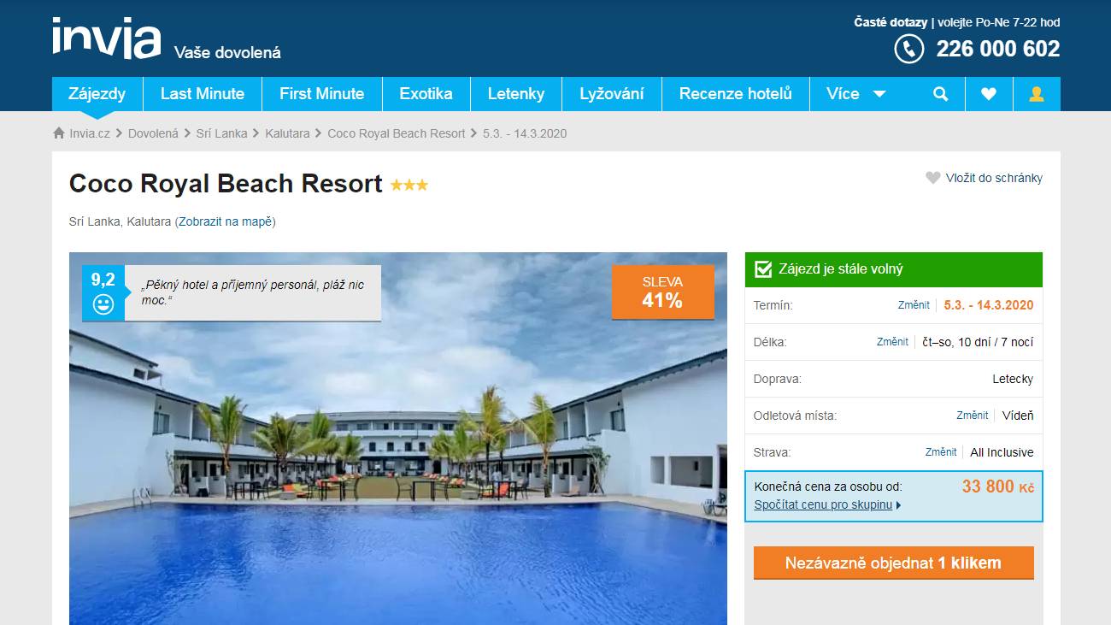Click Změnit next to Termín
Image resolution: width=1111 pixels, height=625 pixels.
click(x=914, y=305)
